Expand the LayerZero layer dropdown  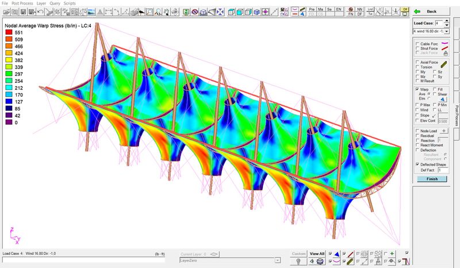(x=279, y=260)
